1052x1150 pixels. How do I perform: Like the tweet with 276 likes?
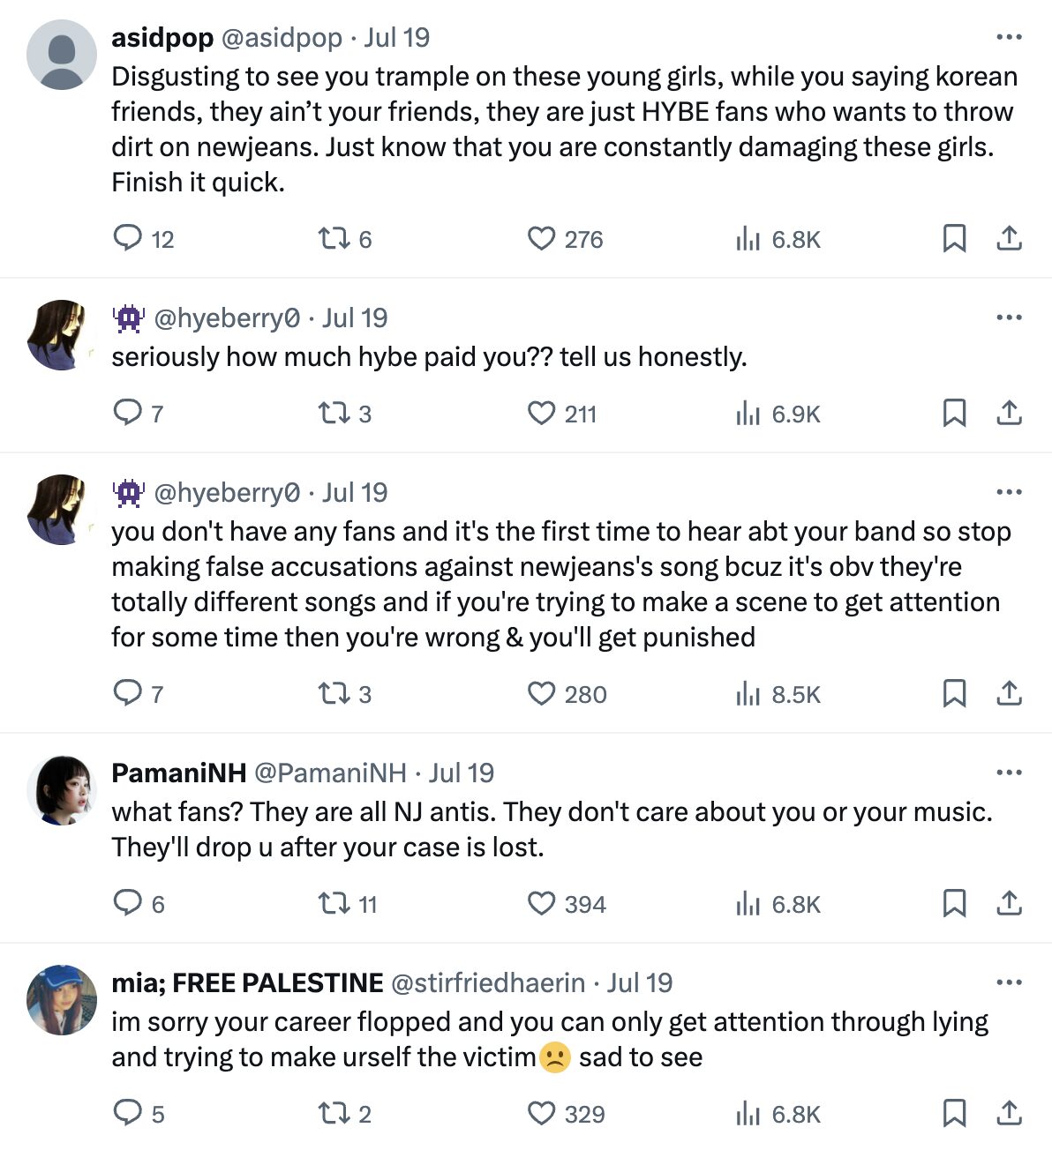(541, 238)
